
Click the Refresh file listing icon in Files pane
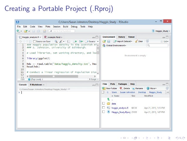167,88
